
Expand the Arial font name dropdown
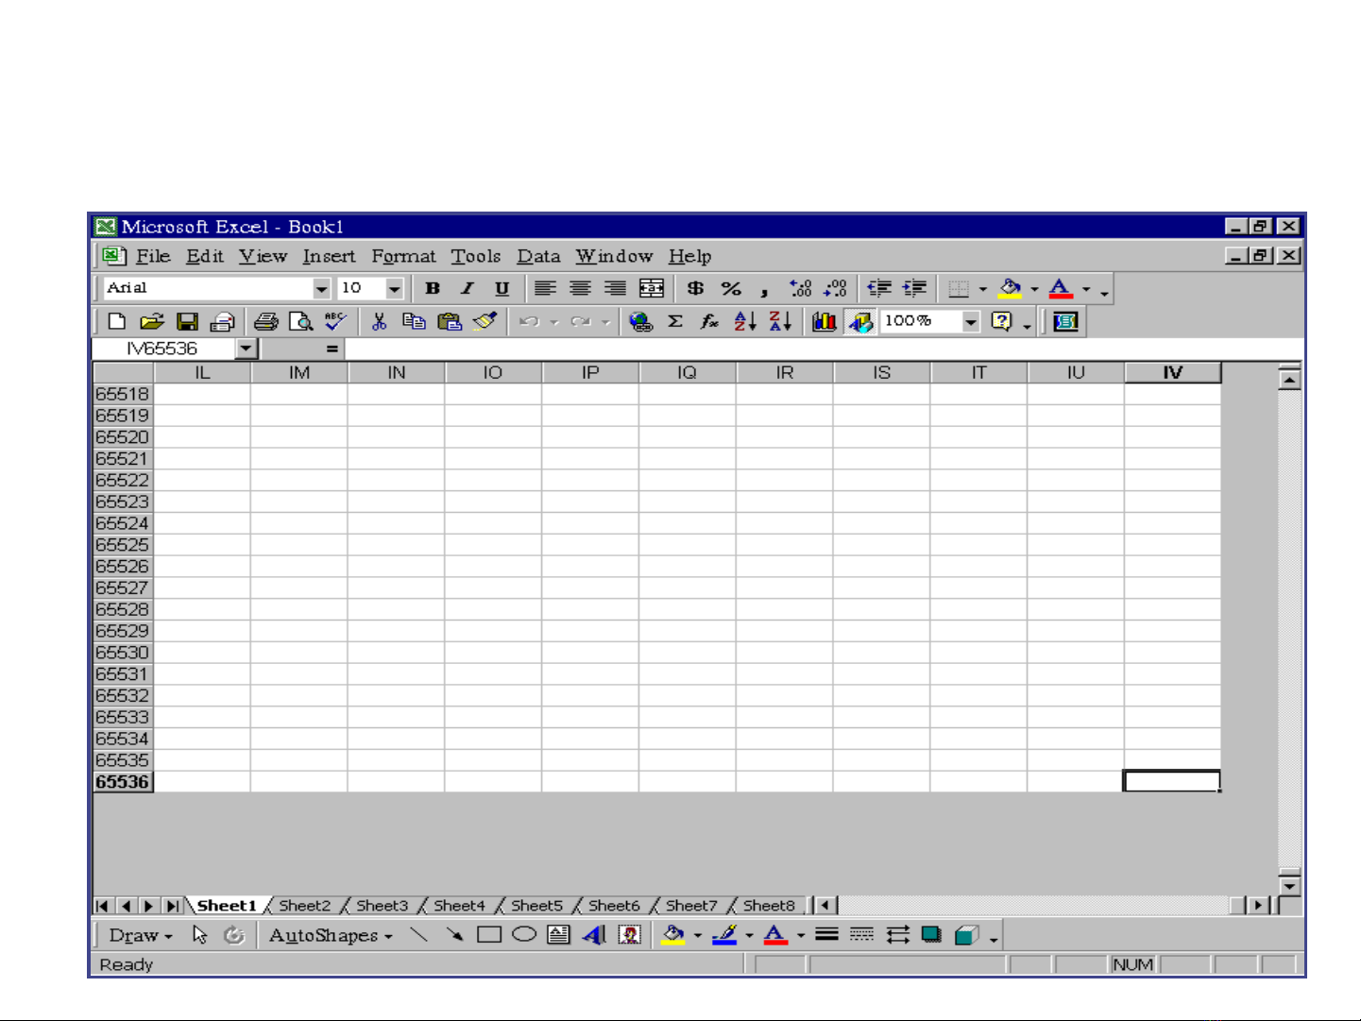pos(321,289)
